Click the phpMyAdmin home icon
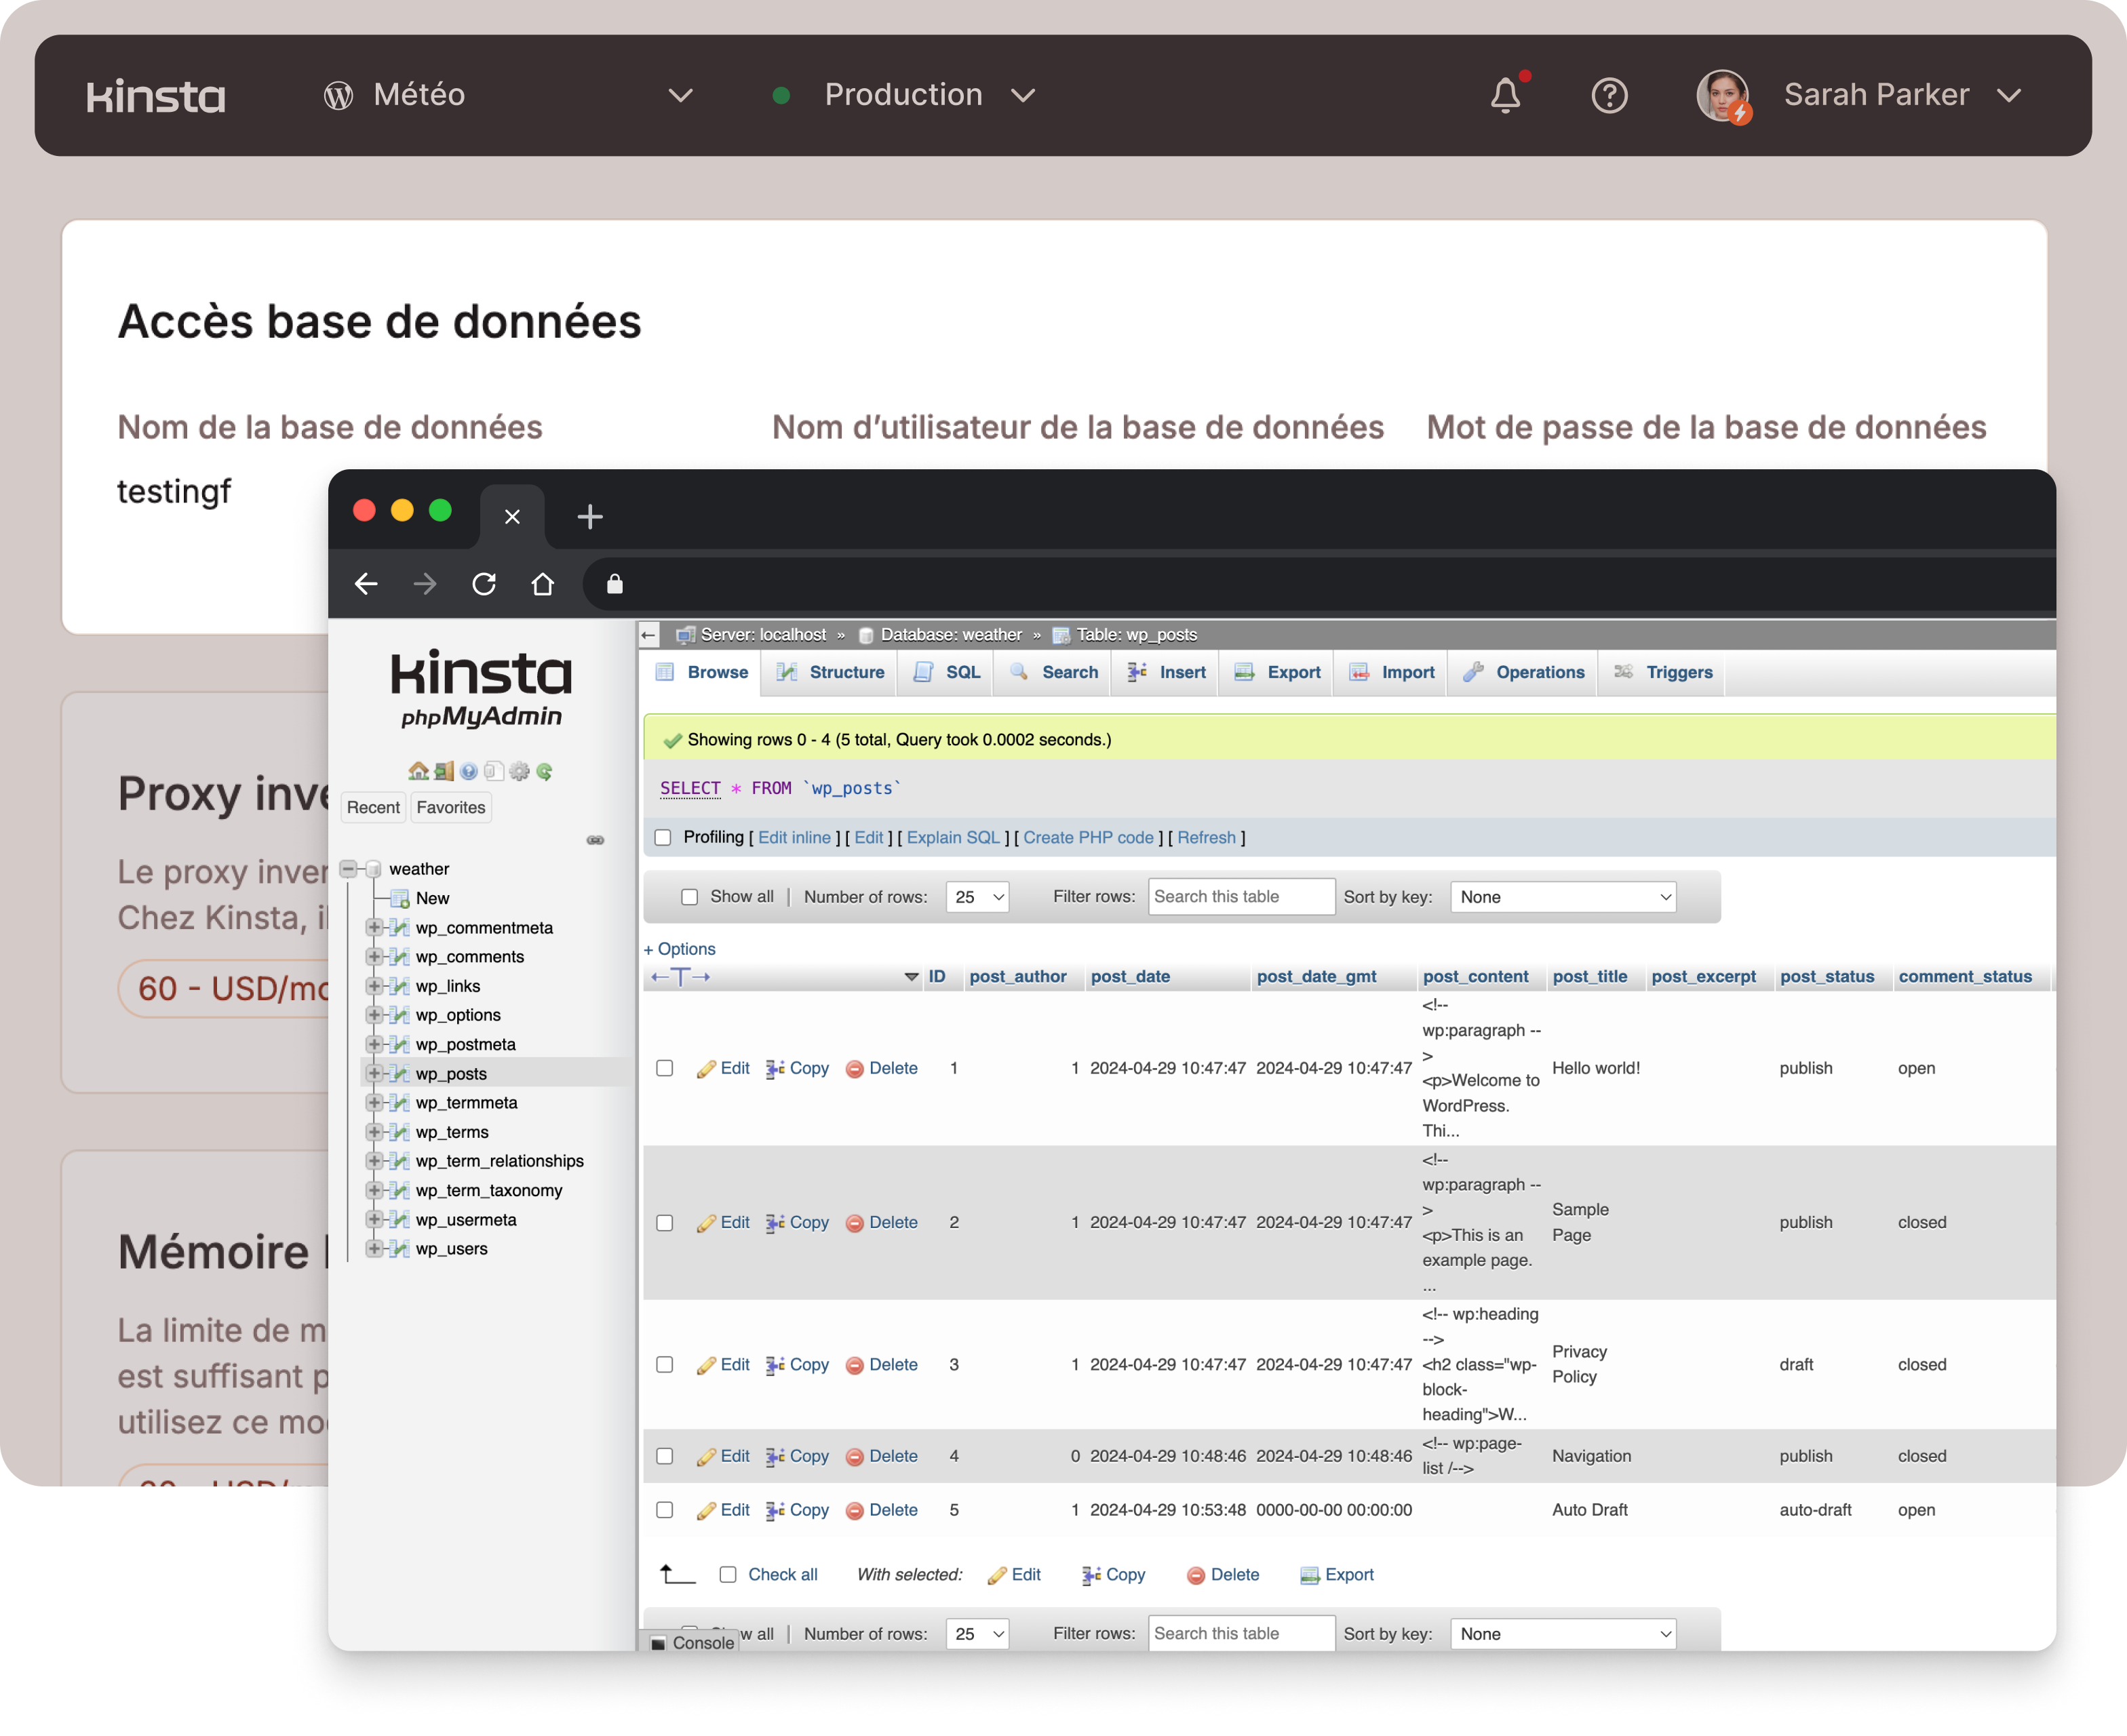 [x=418, y=771]
